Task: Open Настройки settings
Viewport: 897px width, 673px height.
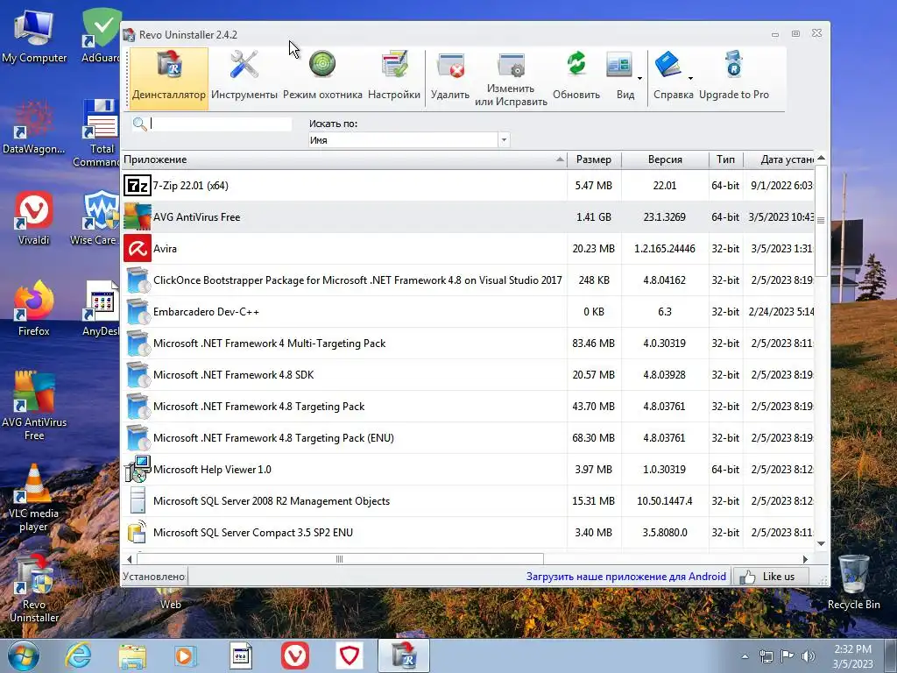Action: point(393,77)
